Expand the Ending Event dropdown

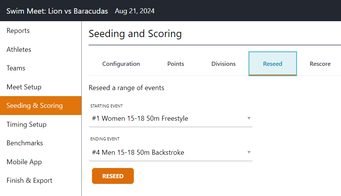pos(171,153)
